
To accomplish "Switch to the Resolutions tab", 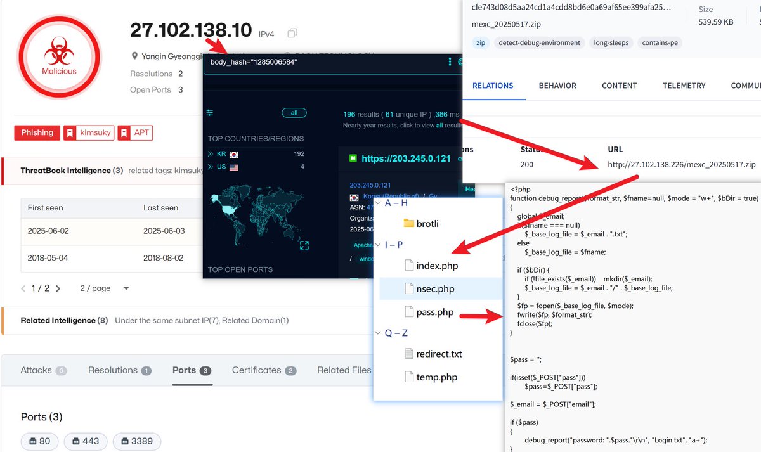I will (x=119, y=370).
